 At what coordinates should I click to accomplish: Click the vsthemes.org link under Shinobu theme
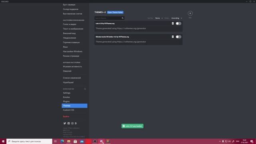[132, 42]
